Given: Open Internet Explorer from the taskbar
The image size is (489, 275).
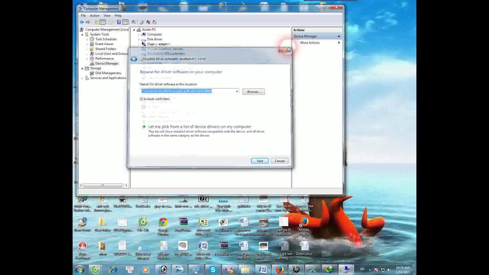Looking at the screenshot, I should click(x=113, y=270).
